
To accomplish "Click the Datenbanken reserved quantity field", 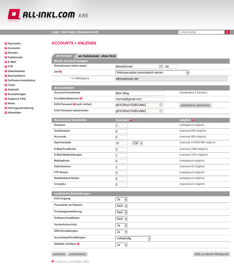I will pos(121,167).
